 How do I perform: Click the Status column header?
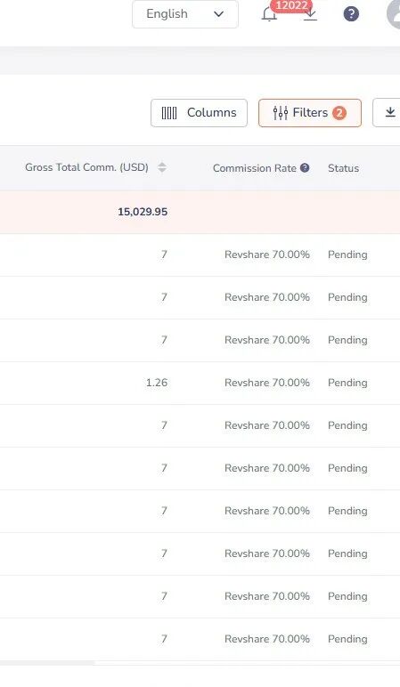(x=343, y=168)
